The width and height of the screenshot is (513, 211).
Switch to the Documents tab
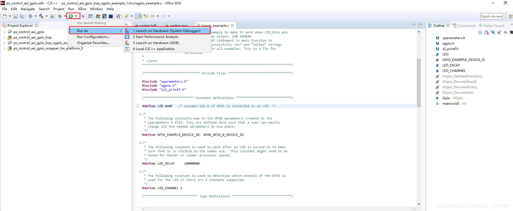click(464, 25)
